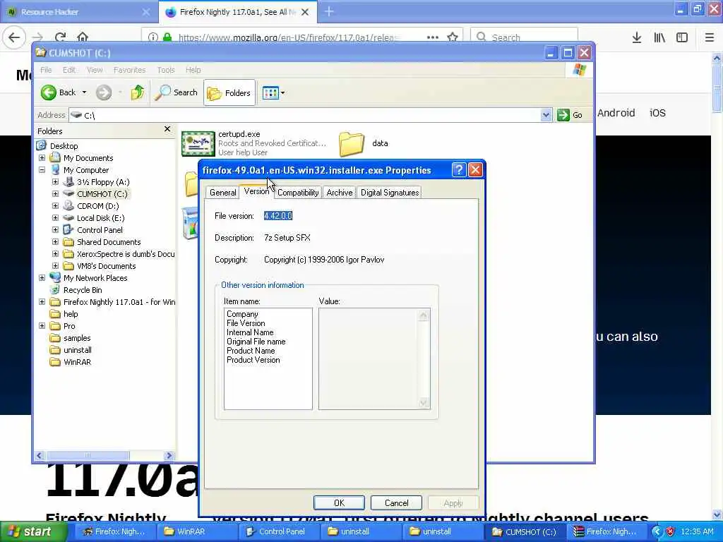Image resolution: width=723 pixels, height=542 pixels.
Task: Select Recycle Bin in folder tree
Action: (83, 290)
